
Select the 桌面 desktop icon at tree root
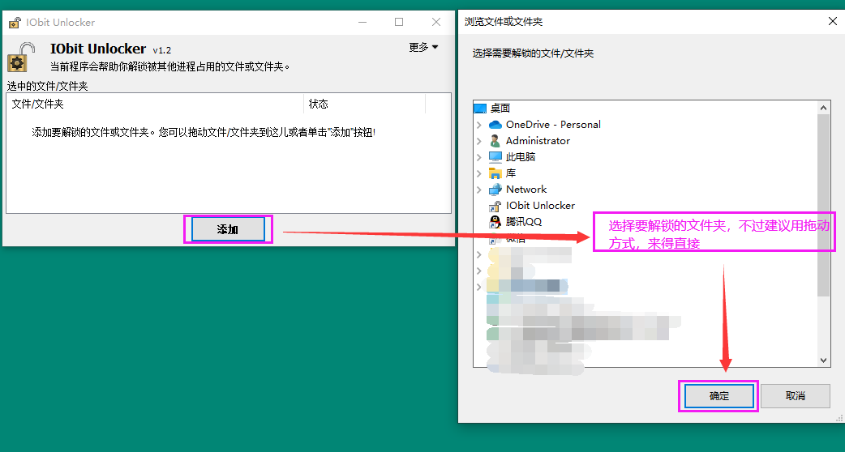(480, 109)
